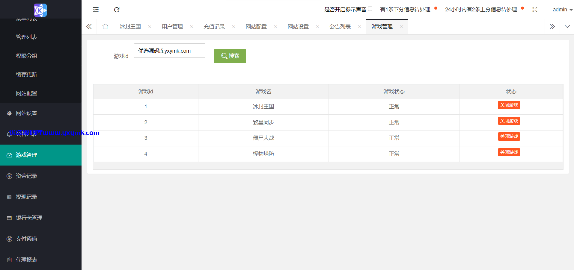This screenshot has height=270, width=574.
Task: Focus the 游戏id search input field
Action: (170, 51)
